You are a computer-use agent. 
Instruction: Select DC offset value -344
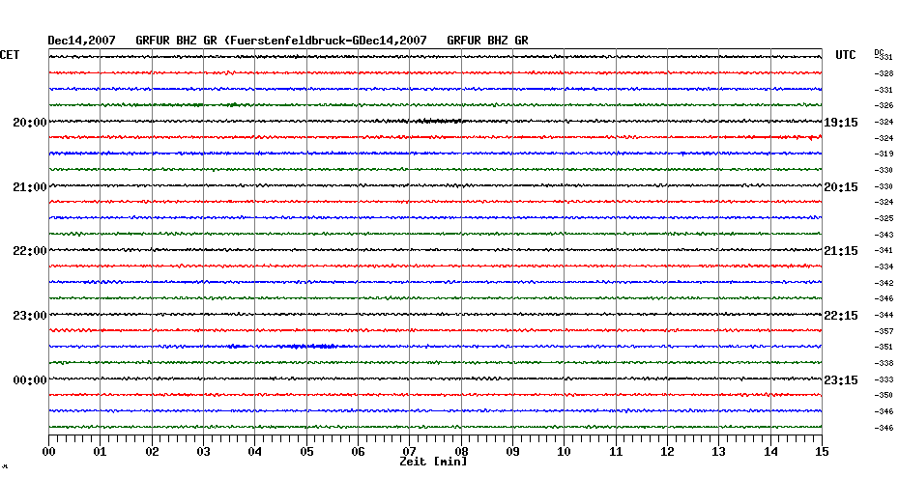[x=884, y=315]
